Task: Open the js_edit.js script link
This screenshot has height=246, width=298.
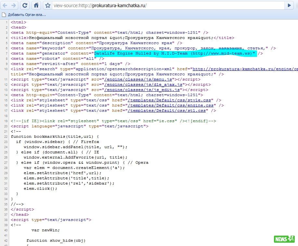Action: (142, 90)
